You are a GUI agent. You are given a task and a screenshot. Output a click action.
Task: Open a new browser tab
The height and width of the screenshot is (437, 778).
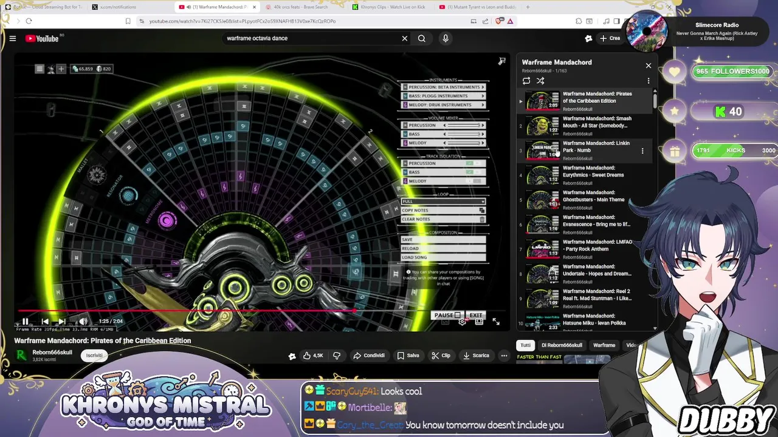(x=528, y=7)
